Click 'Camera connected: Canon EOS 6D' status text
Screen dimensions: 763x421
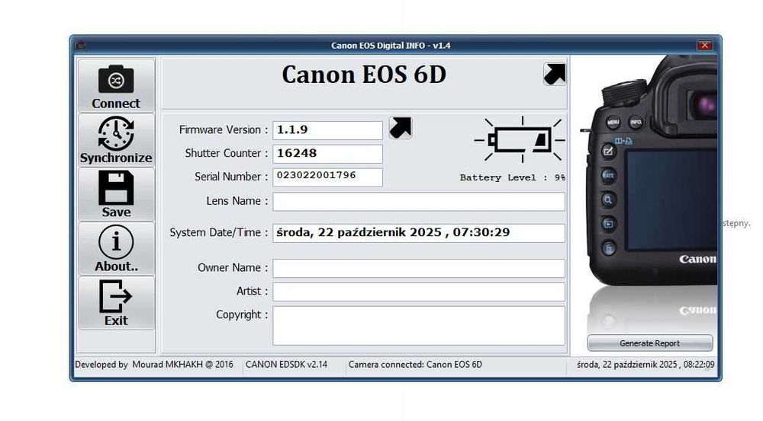click(x=415, y=364)
